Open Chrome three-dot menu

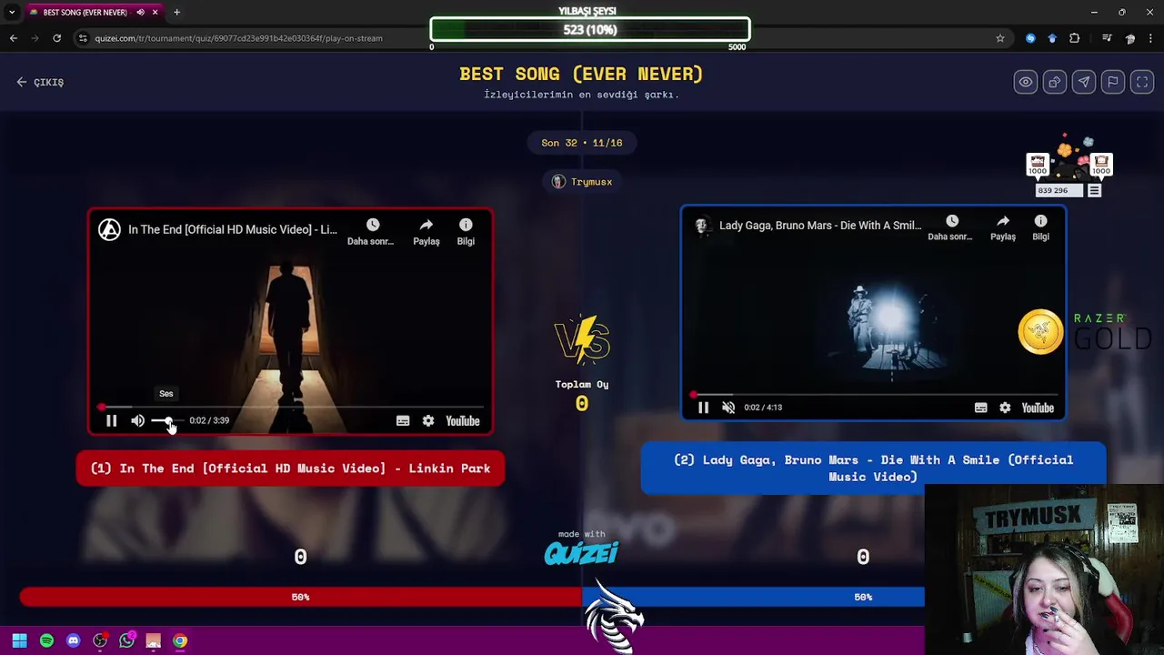pos(1151,38)
